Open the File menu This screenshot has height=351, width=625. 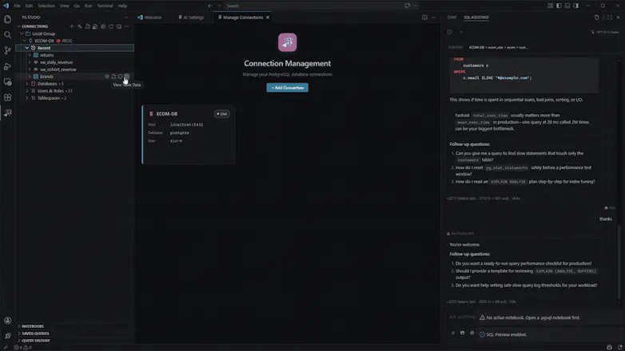[17, 6]
